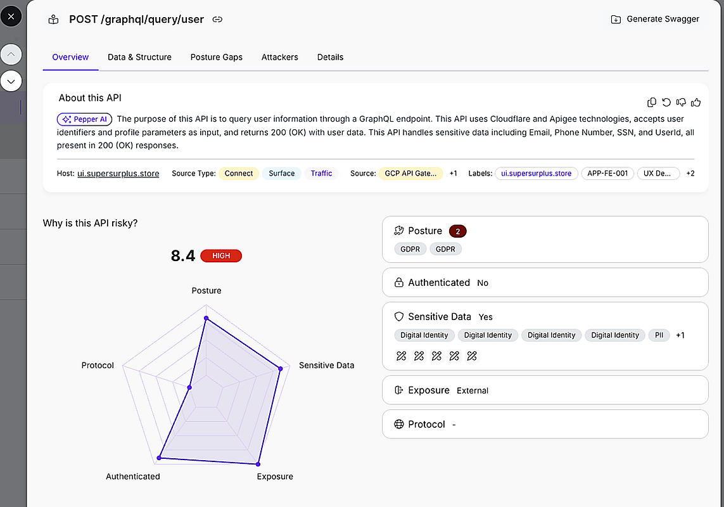
Task: Click the shield icon on the Sensitive Data card
Action: tap(398, 317)
